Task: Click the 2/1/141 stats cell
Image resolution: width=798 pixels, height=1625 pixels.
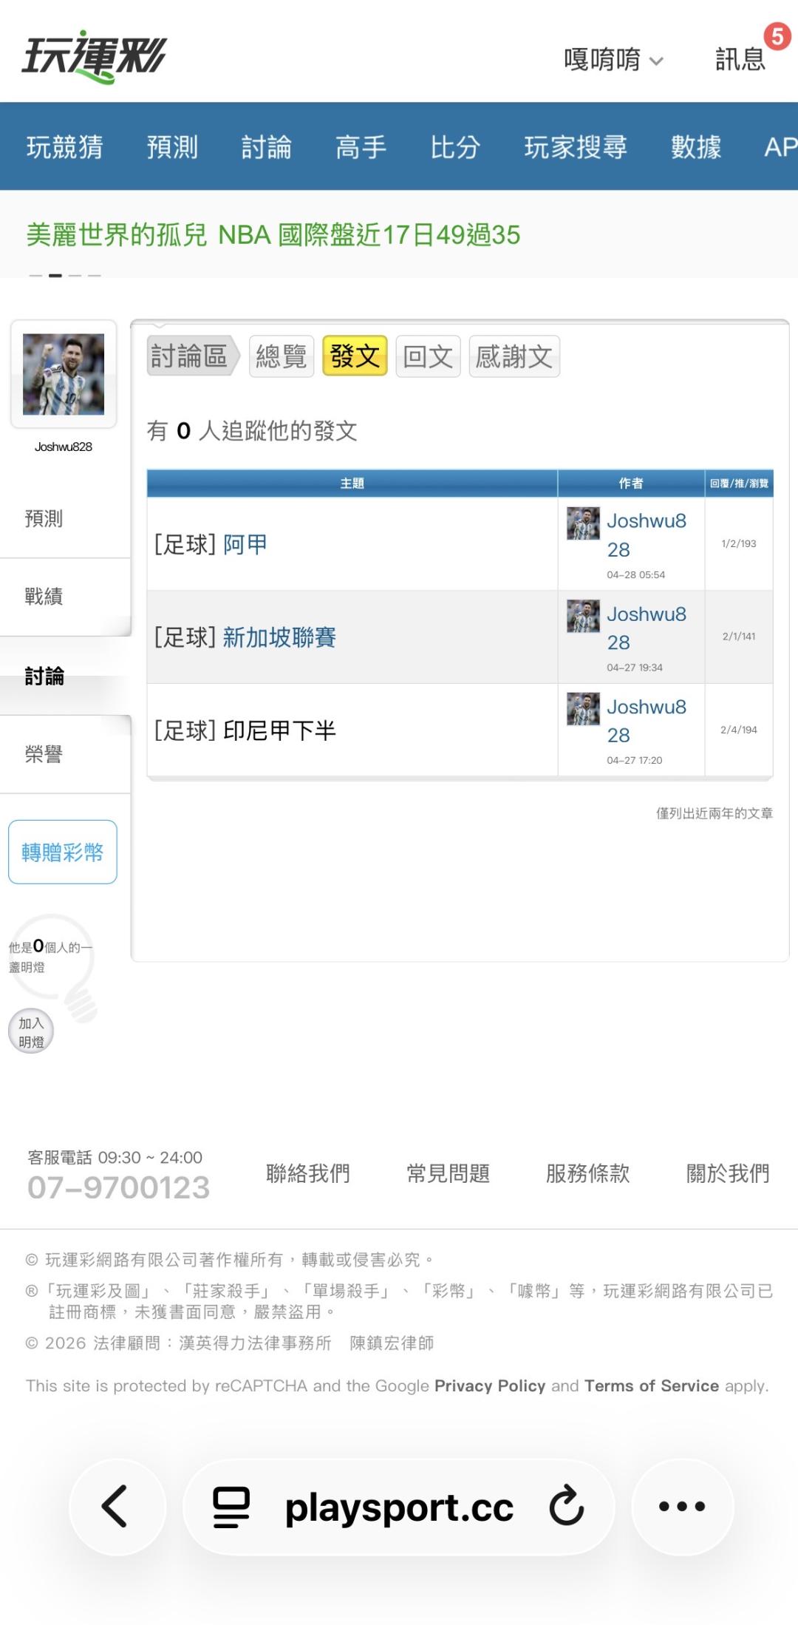Action: (739, 636)
